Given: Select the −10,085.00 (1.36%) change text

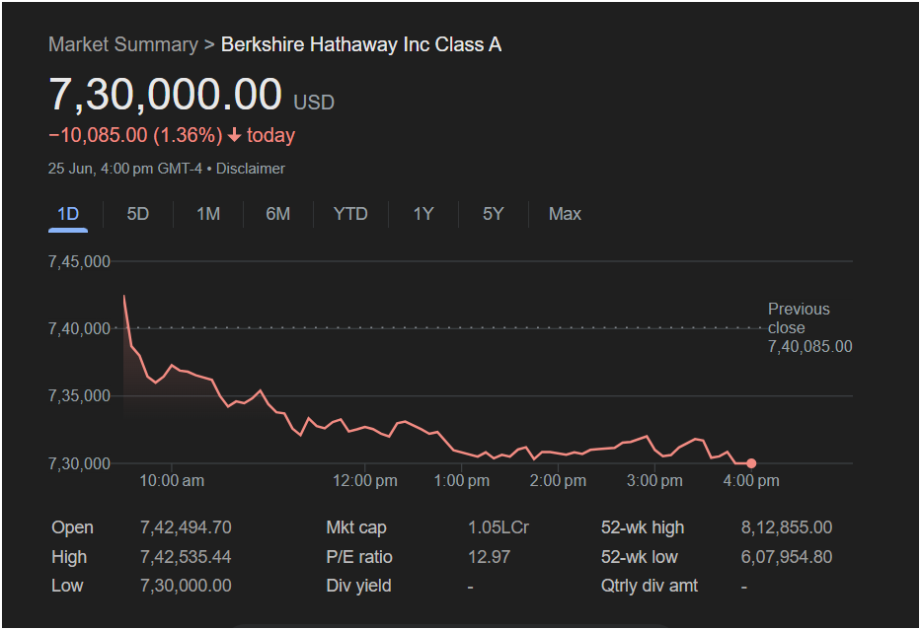Looking at the screenshot, I should click(x=135, y=135).
